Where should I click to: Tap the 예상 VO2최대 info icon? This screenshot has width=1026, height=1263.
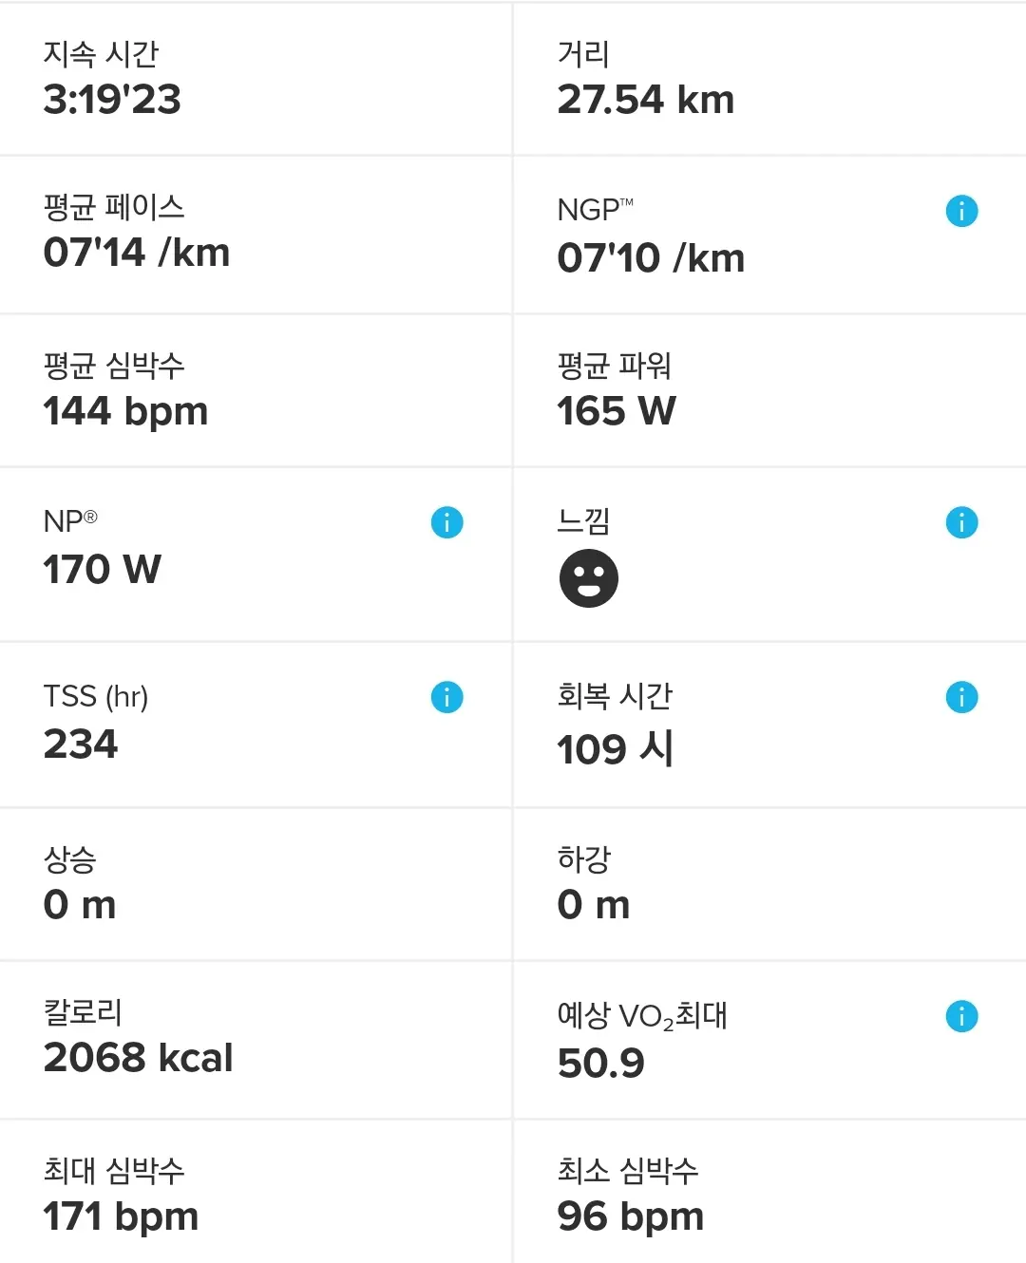(961, 1016)
